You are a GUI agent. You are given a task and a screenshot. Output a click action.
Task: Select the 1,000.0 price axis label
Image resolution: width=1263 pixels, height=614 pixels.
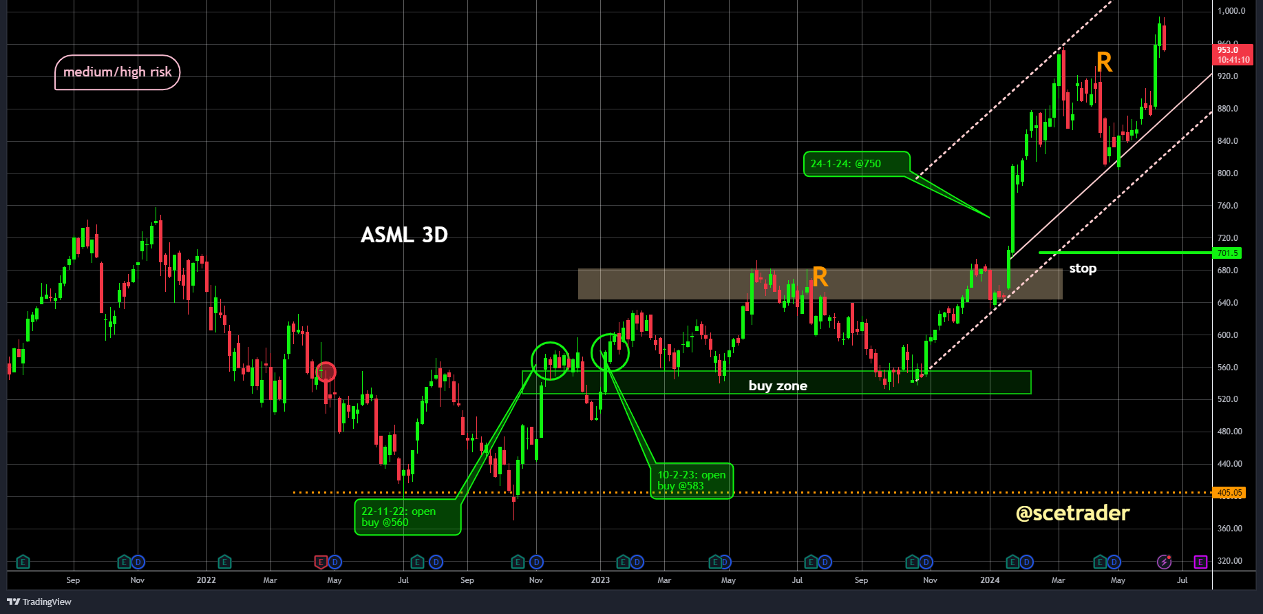1231,11
